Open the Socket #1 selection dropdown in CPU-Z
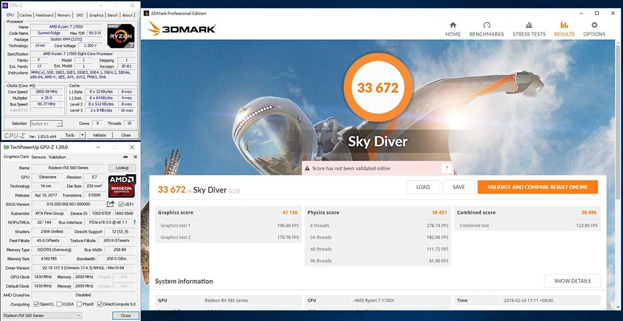 tap(46, 123)
